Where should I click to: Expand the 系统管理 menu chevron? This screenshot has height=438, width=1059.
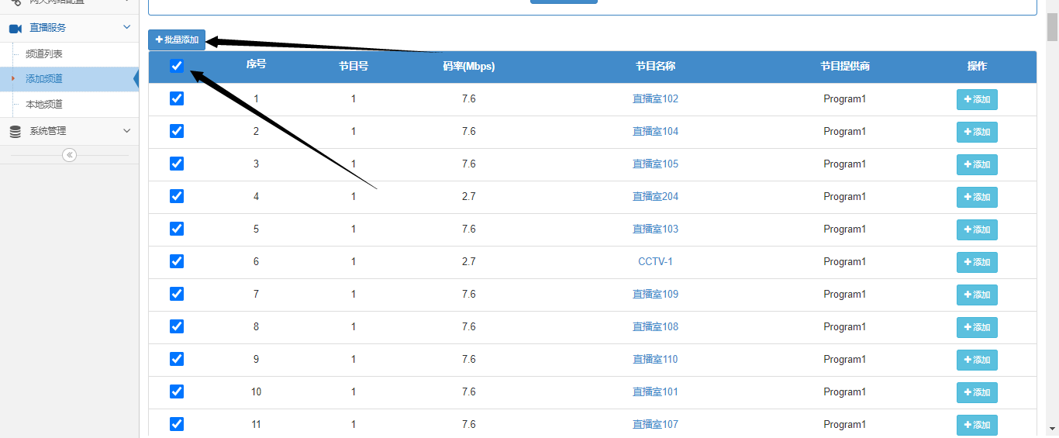(127, 132)
